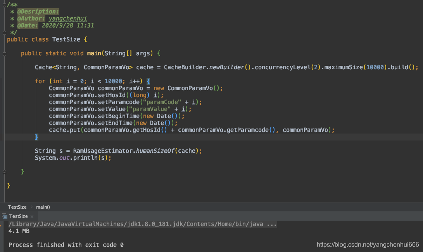Close the TestSize run console tab
This screenshot has height=252, width=423.
click(31, 216)
